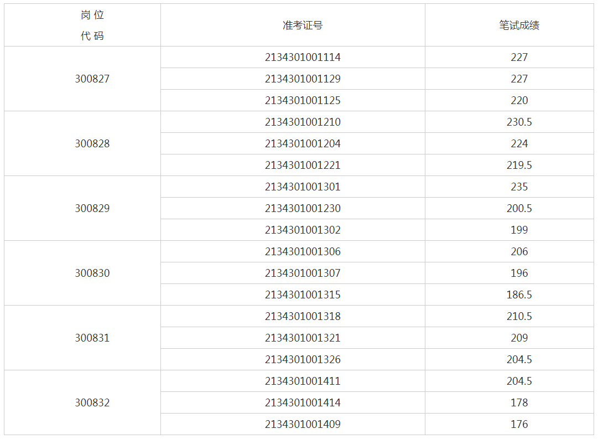Select position code 300831 cell
598x439 pixels.
[x=92, y=338]
